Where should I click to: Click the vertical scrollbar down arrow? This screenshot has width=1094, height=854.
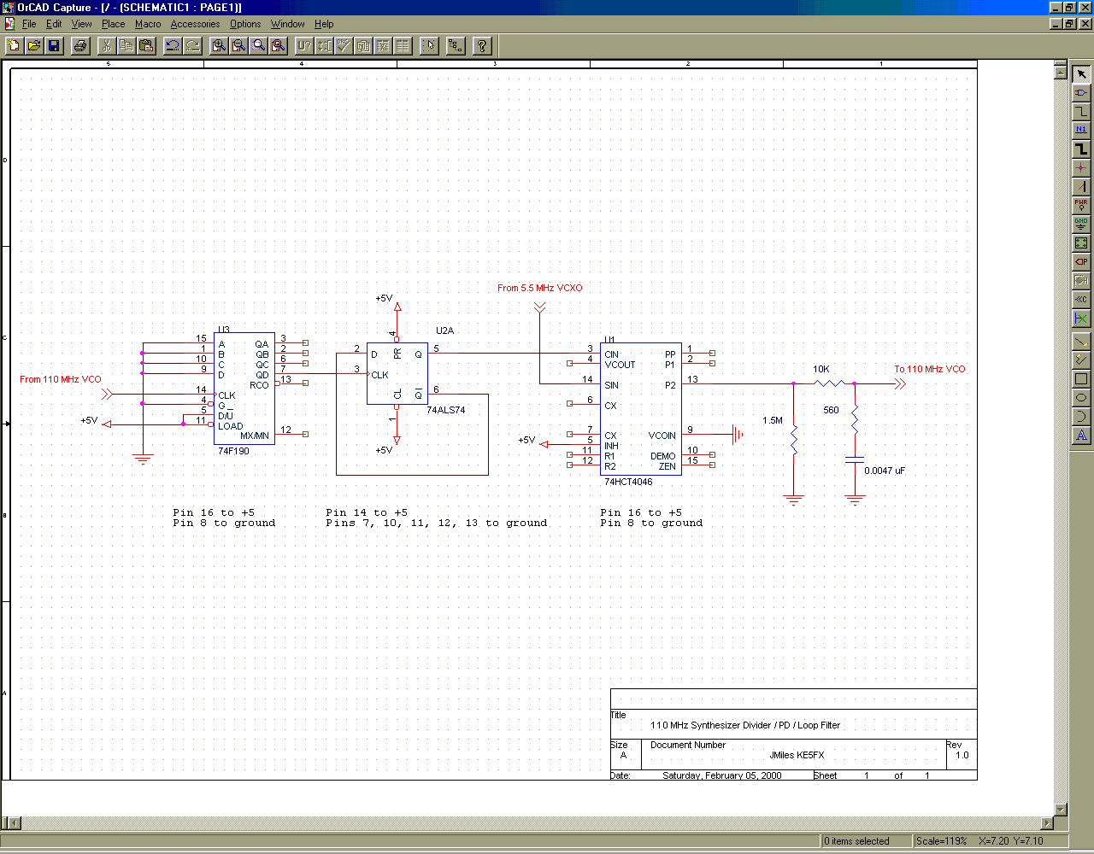pyautogui.click(x=1061, y=810)
